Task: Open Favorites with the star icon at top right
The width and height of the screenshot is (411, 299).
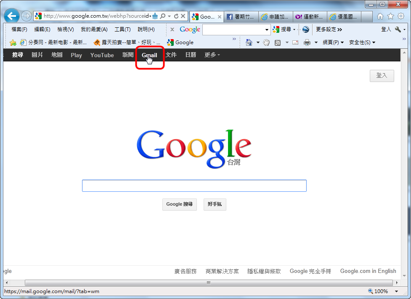Action: (x=390, y=16)
